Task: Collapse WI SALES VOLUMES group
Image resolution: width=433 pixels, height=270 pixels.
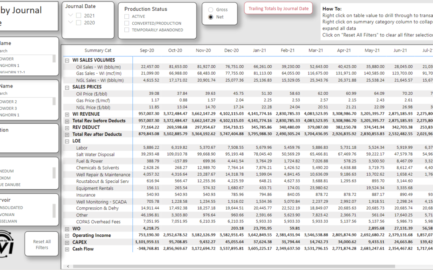Action: coord(67,60)
